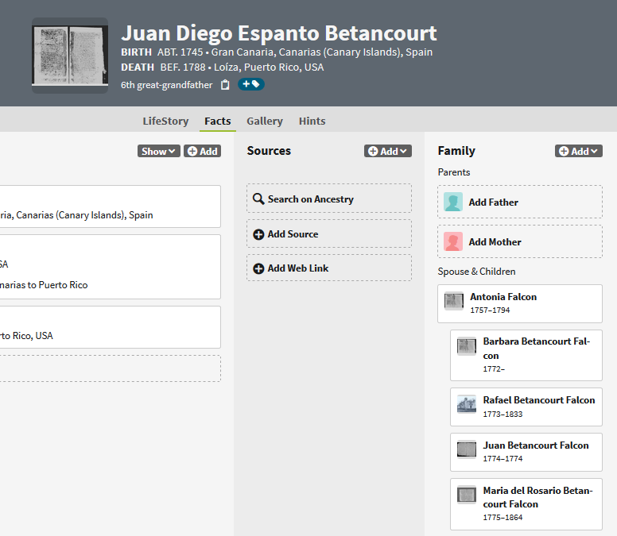Open Juan Betancourt Falcon 1774–1774 card
This screenshot has width=617, height=536.
tap(535, 445)
